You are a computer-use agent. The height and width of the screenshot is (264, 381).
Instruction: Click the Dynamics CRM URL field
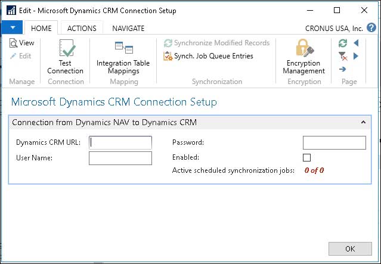point(120,142)
